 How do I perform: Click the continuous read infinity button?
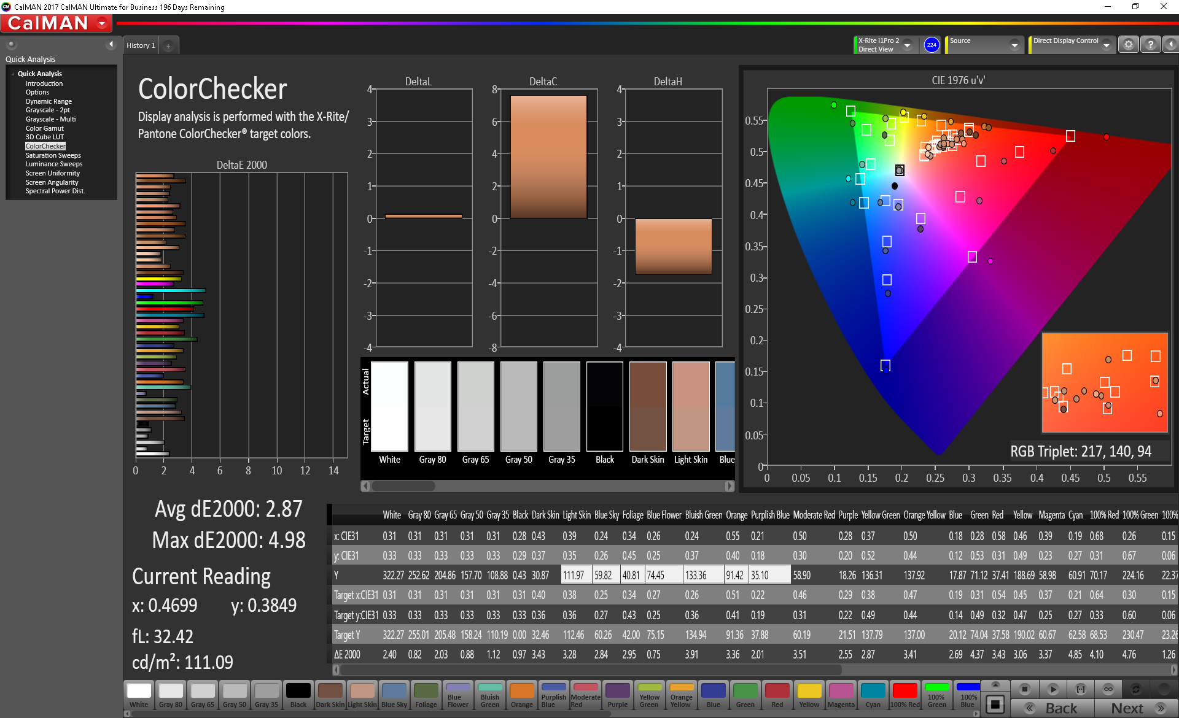tap(1108, 689)
